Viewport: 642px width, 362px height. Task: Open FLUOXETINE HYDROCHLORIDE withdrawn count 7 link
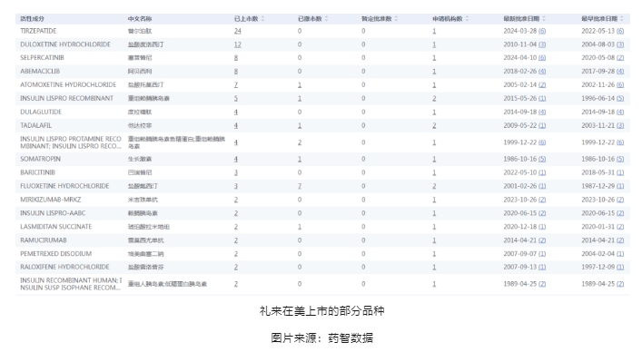click(300, 186)
